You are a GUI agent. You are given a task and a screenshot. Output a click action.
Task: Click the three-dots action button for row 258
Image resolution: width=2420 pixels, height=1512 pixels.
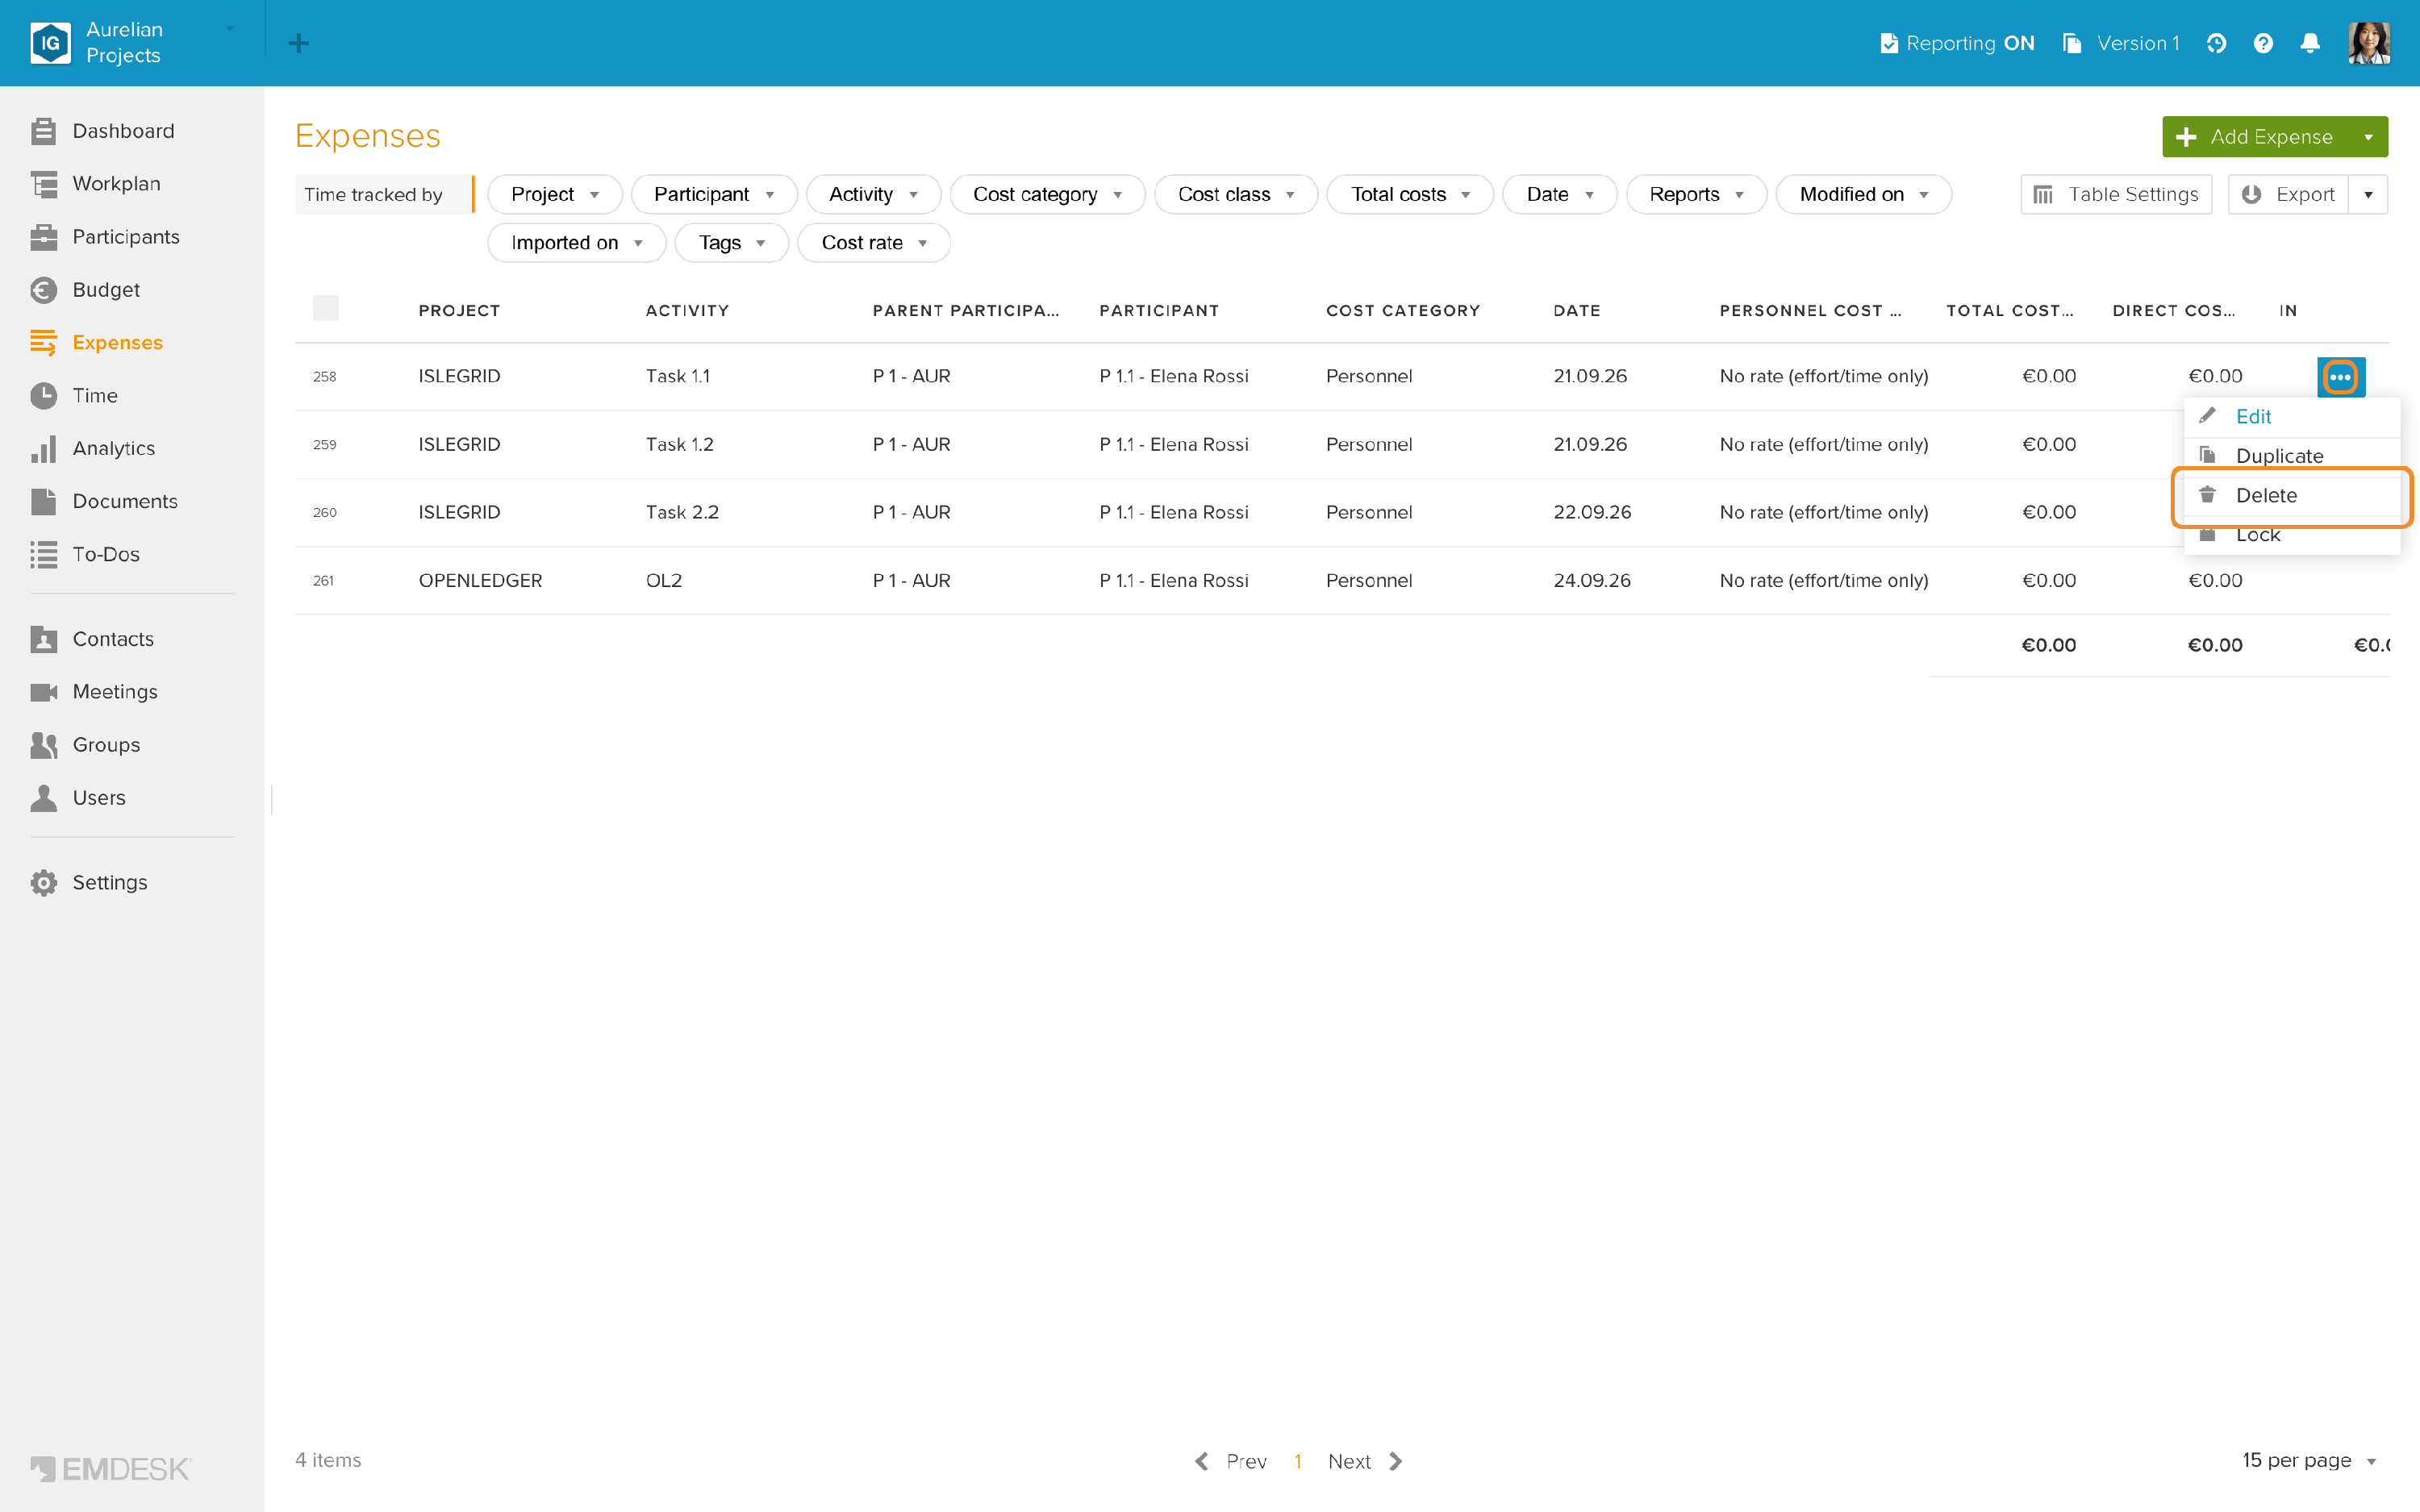click(x=2340, y=377)
